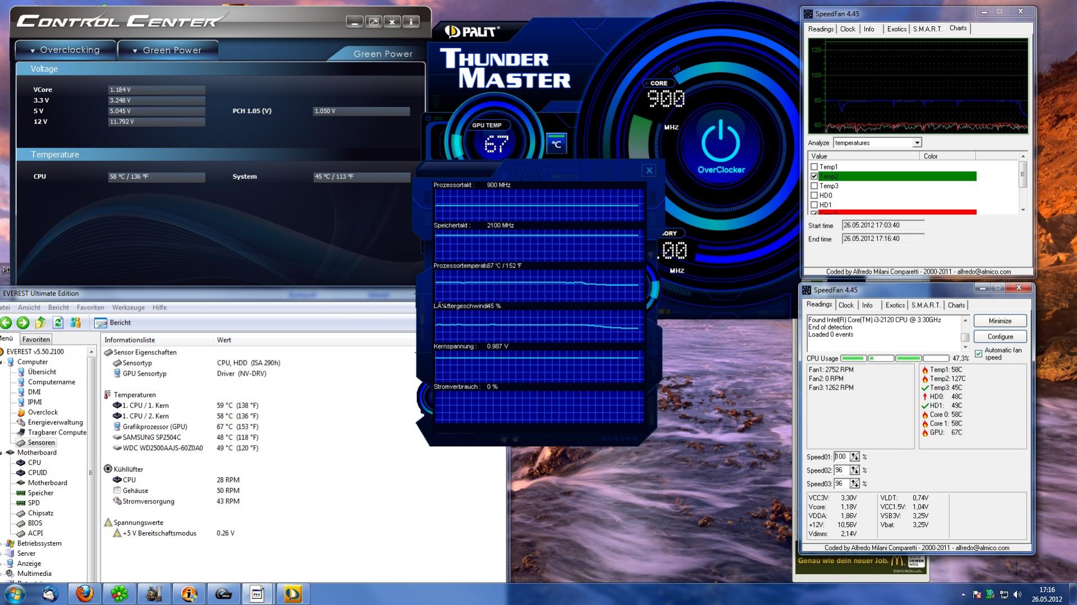Check the Temp1 checkbox in SpeedFan charts
This screenshot has width=1077, height=605.
[814, 167]
